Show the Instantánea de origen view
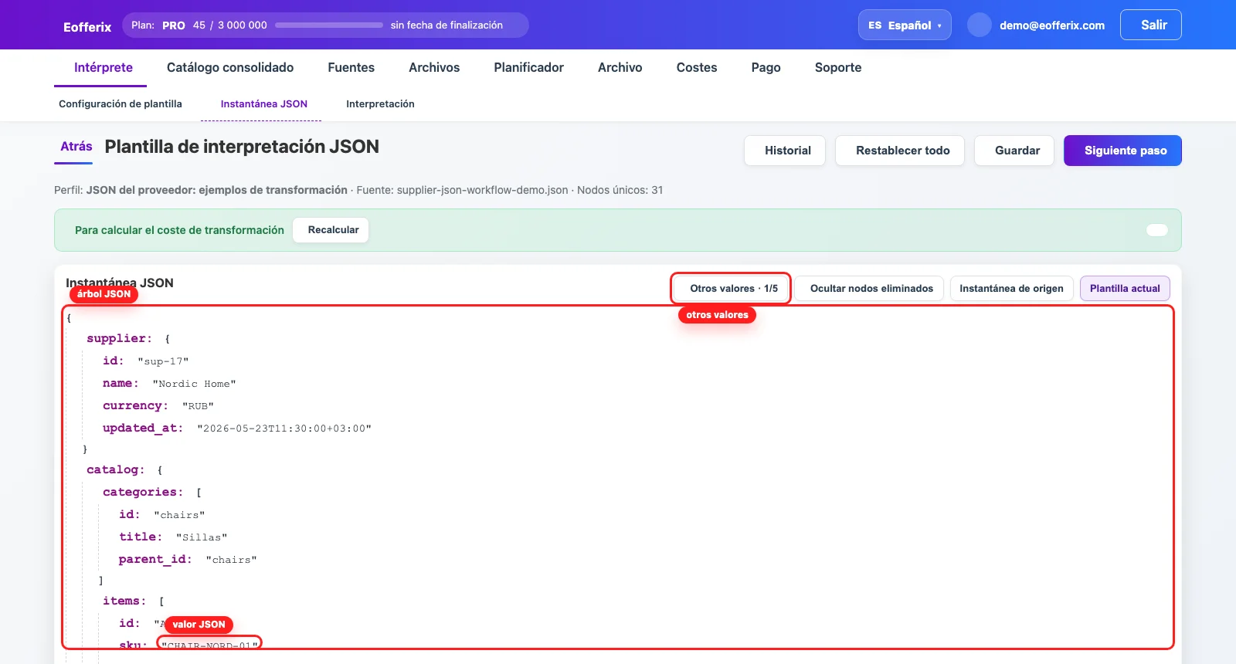1236x664 pixels. click(x=1011, y=288)
